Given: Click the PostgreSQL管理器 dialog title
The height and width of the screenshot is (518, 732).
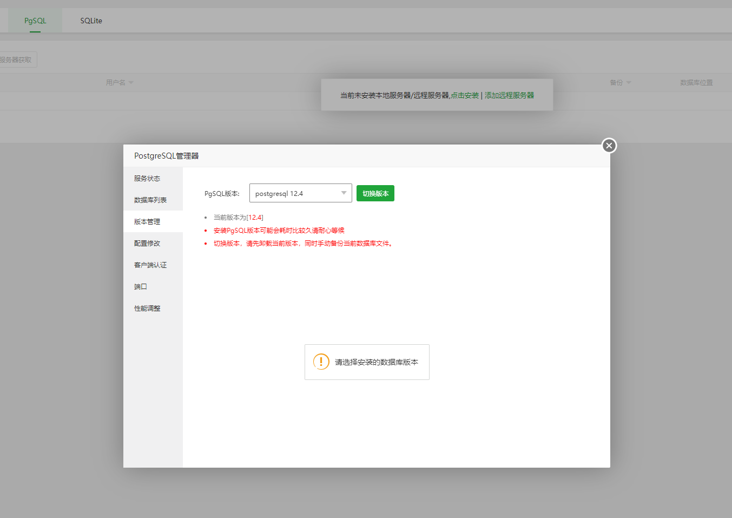Looking at the screenshot, I should [167, 156].
